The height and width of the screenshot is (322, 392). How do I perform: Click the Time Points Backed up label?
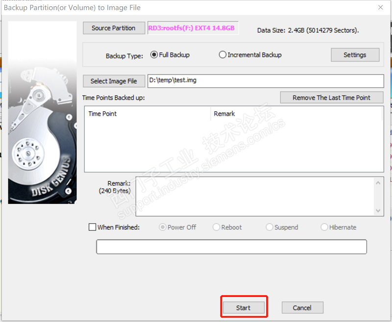114,98
